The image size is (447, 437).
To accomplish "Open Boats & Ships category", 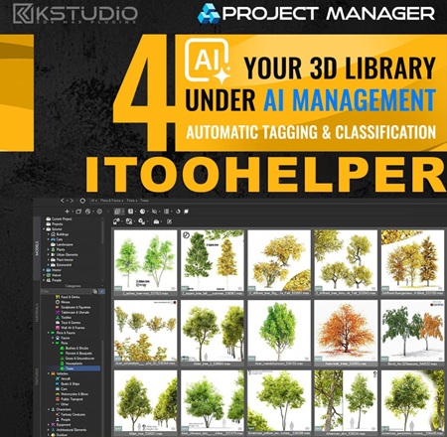I will [70, 384].
